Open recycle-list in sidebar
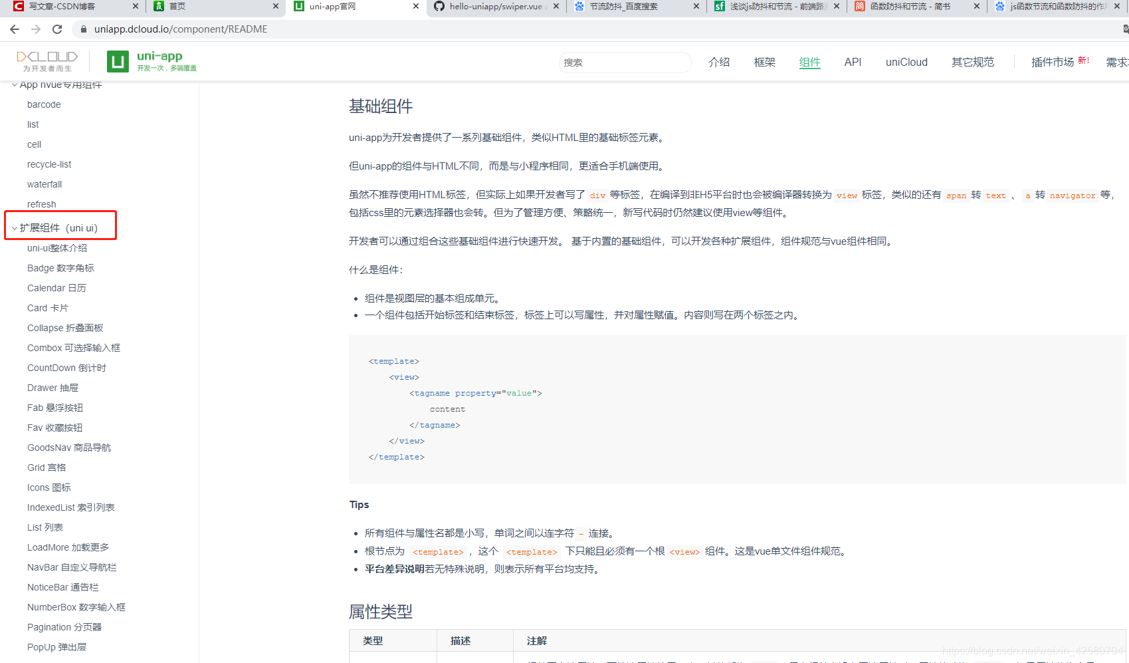The image size is (1129, 663). [x=49, y=164]
